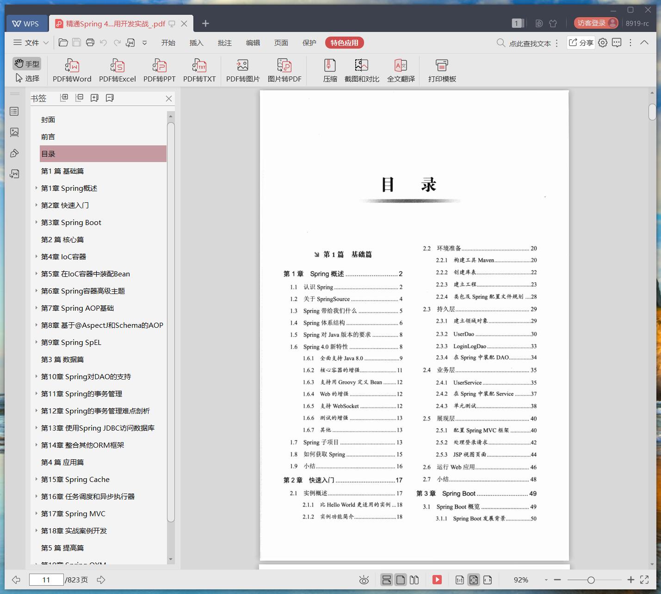Undo last action with undo arrow

tap(104, 43)
